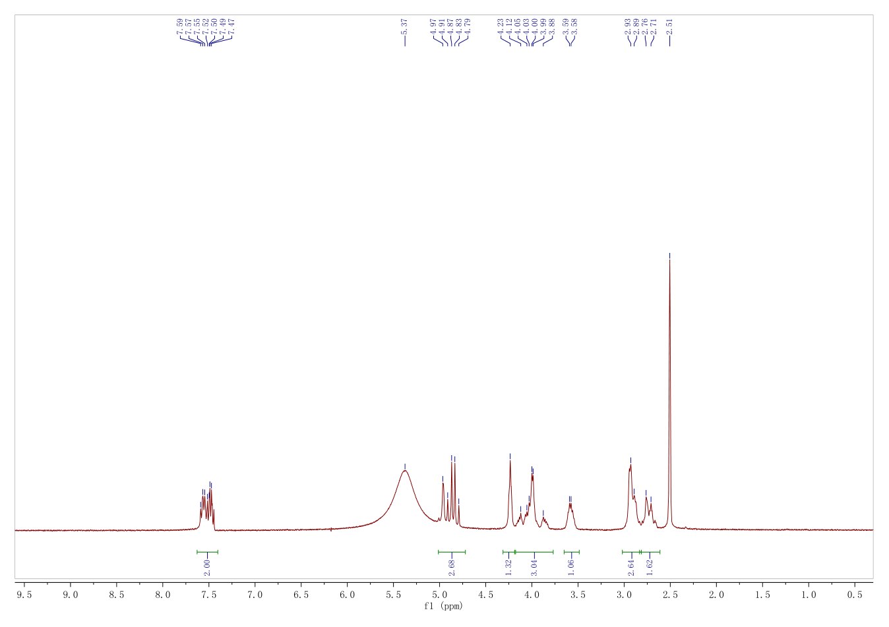Click the 3.59 peak label
The height and width of the screenshot is (627, 889).
click(566, 27)
